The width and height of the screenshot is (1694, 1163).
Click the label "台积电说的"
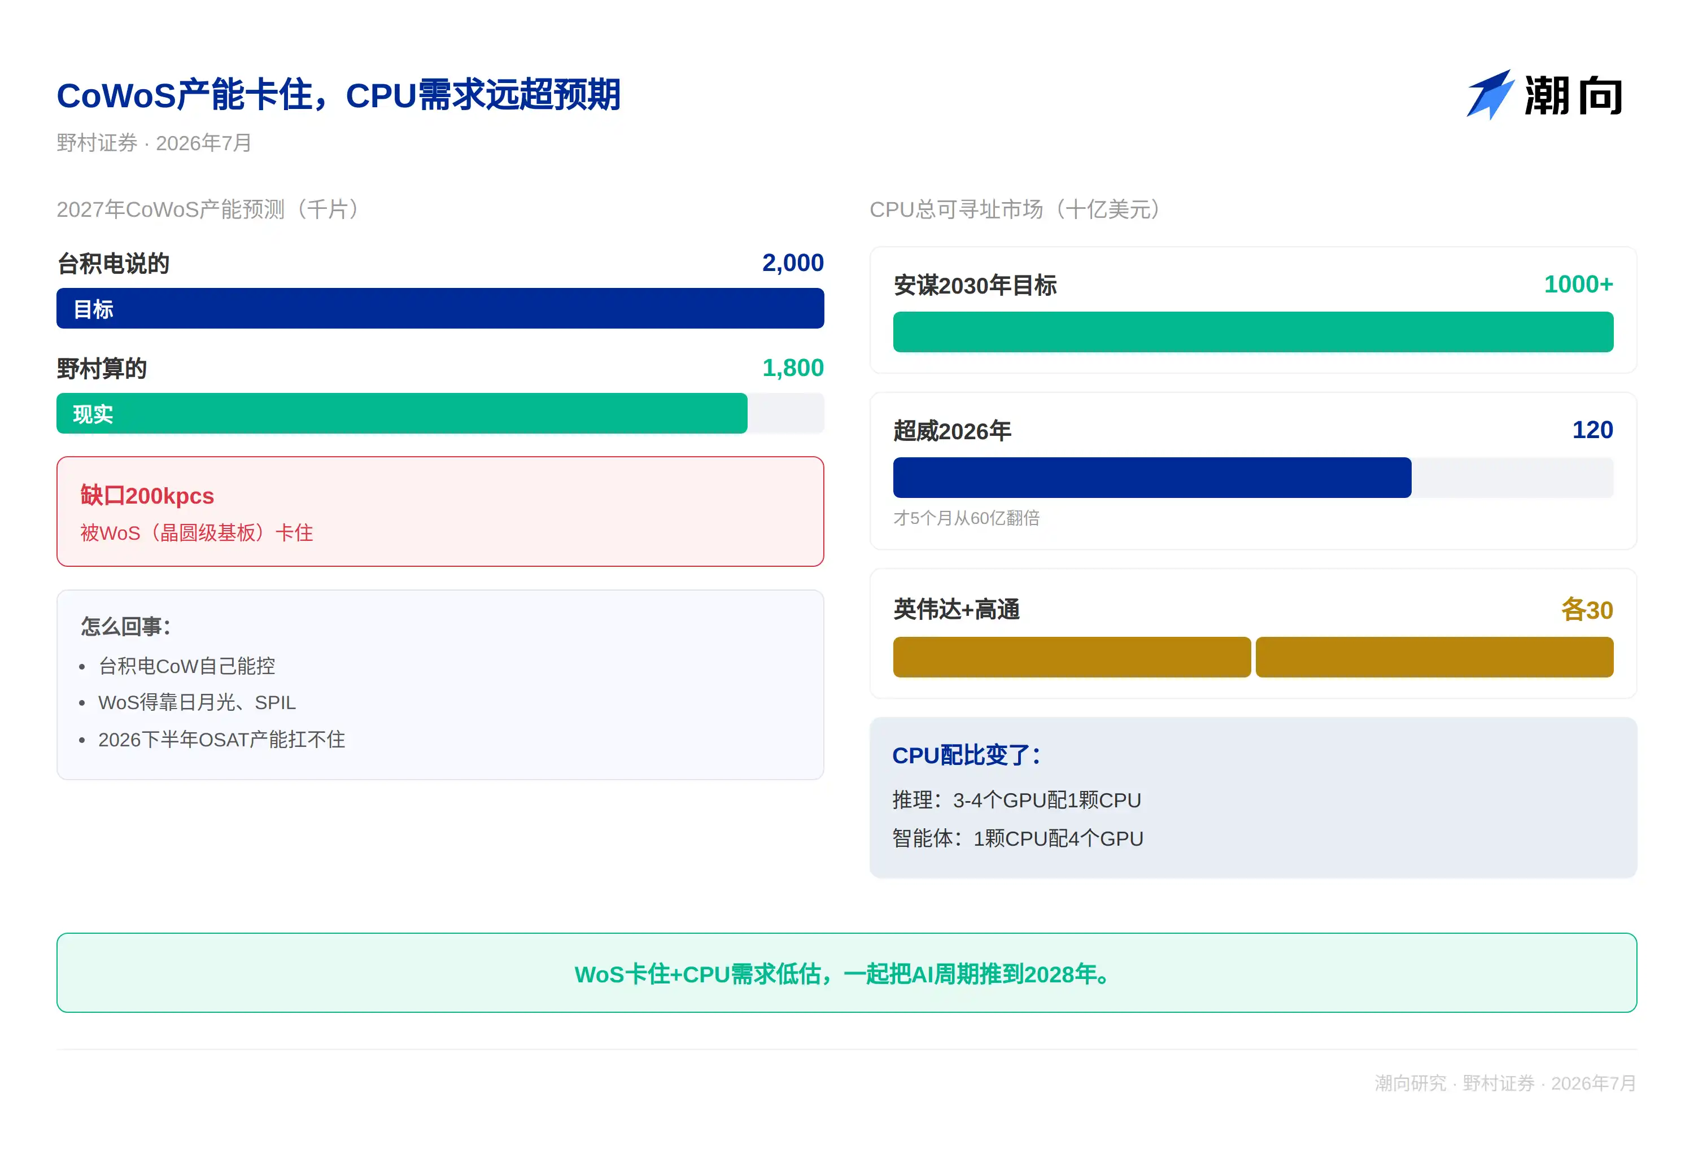tap(113, 263)
